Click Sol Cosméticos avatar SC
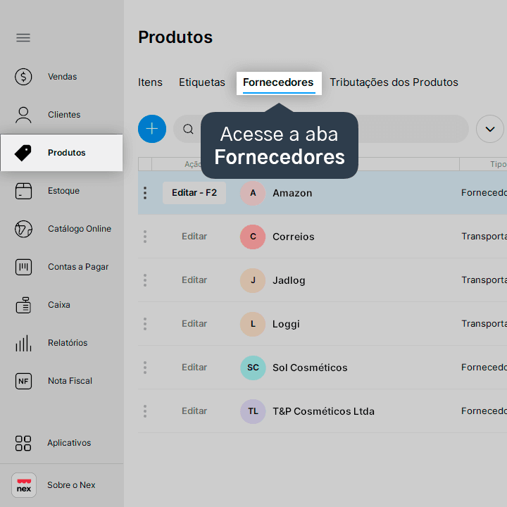This screenshot has width=507, height=507. tap(253, 368)
